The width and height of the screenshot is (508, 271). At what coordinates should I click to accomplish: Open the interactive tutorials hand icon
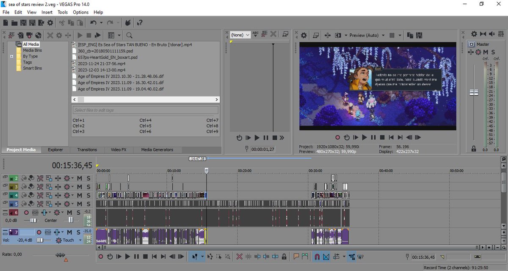coord(128,23)
